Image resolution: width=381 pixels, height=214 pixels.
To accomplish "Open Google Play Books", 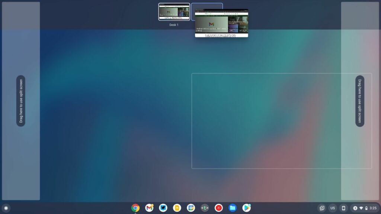I will click(176, 208).
